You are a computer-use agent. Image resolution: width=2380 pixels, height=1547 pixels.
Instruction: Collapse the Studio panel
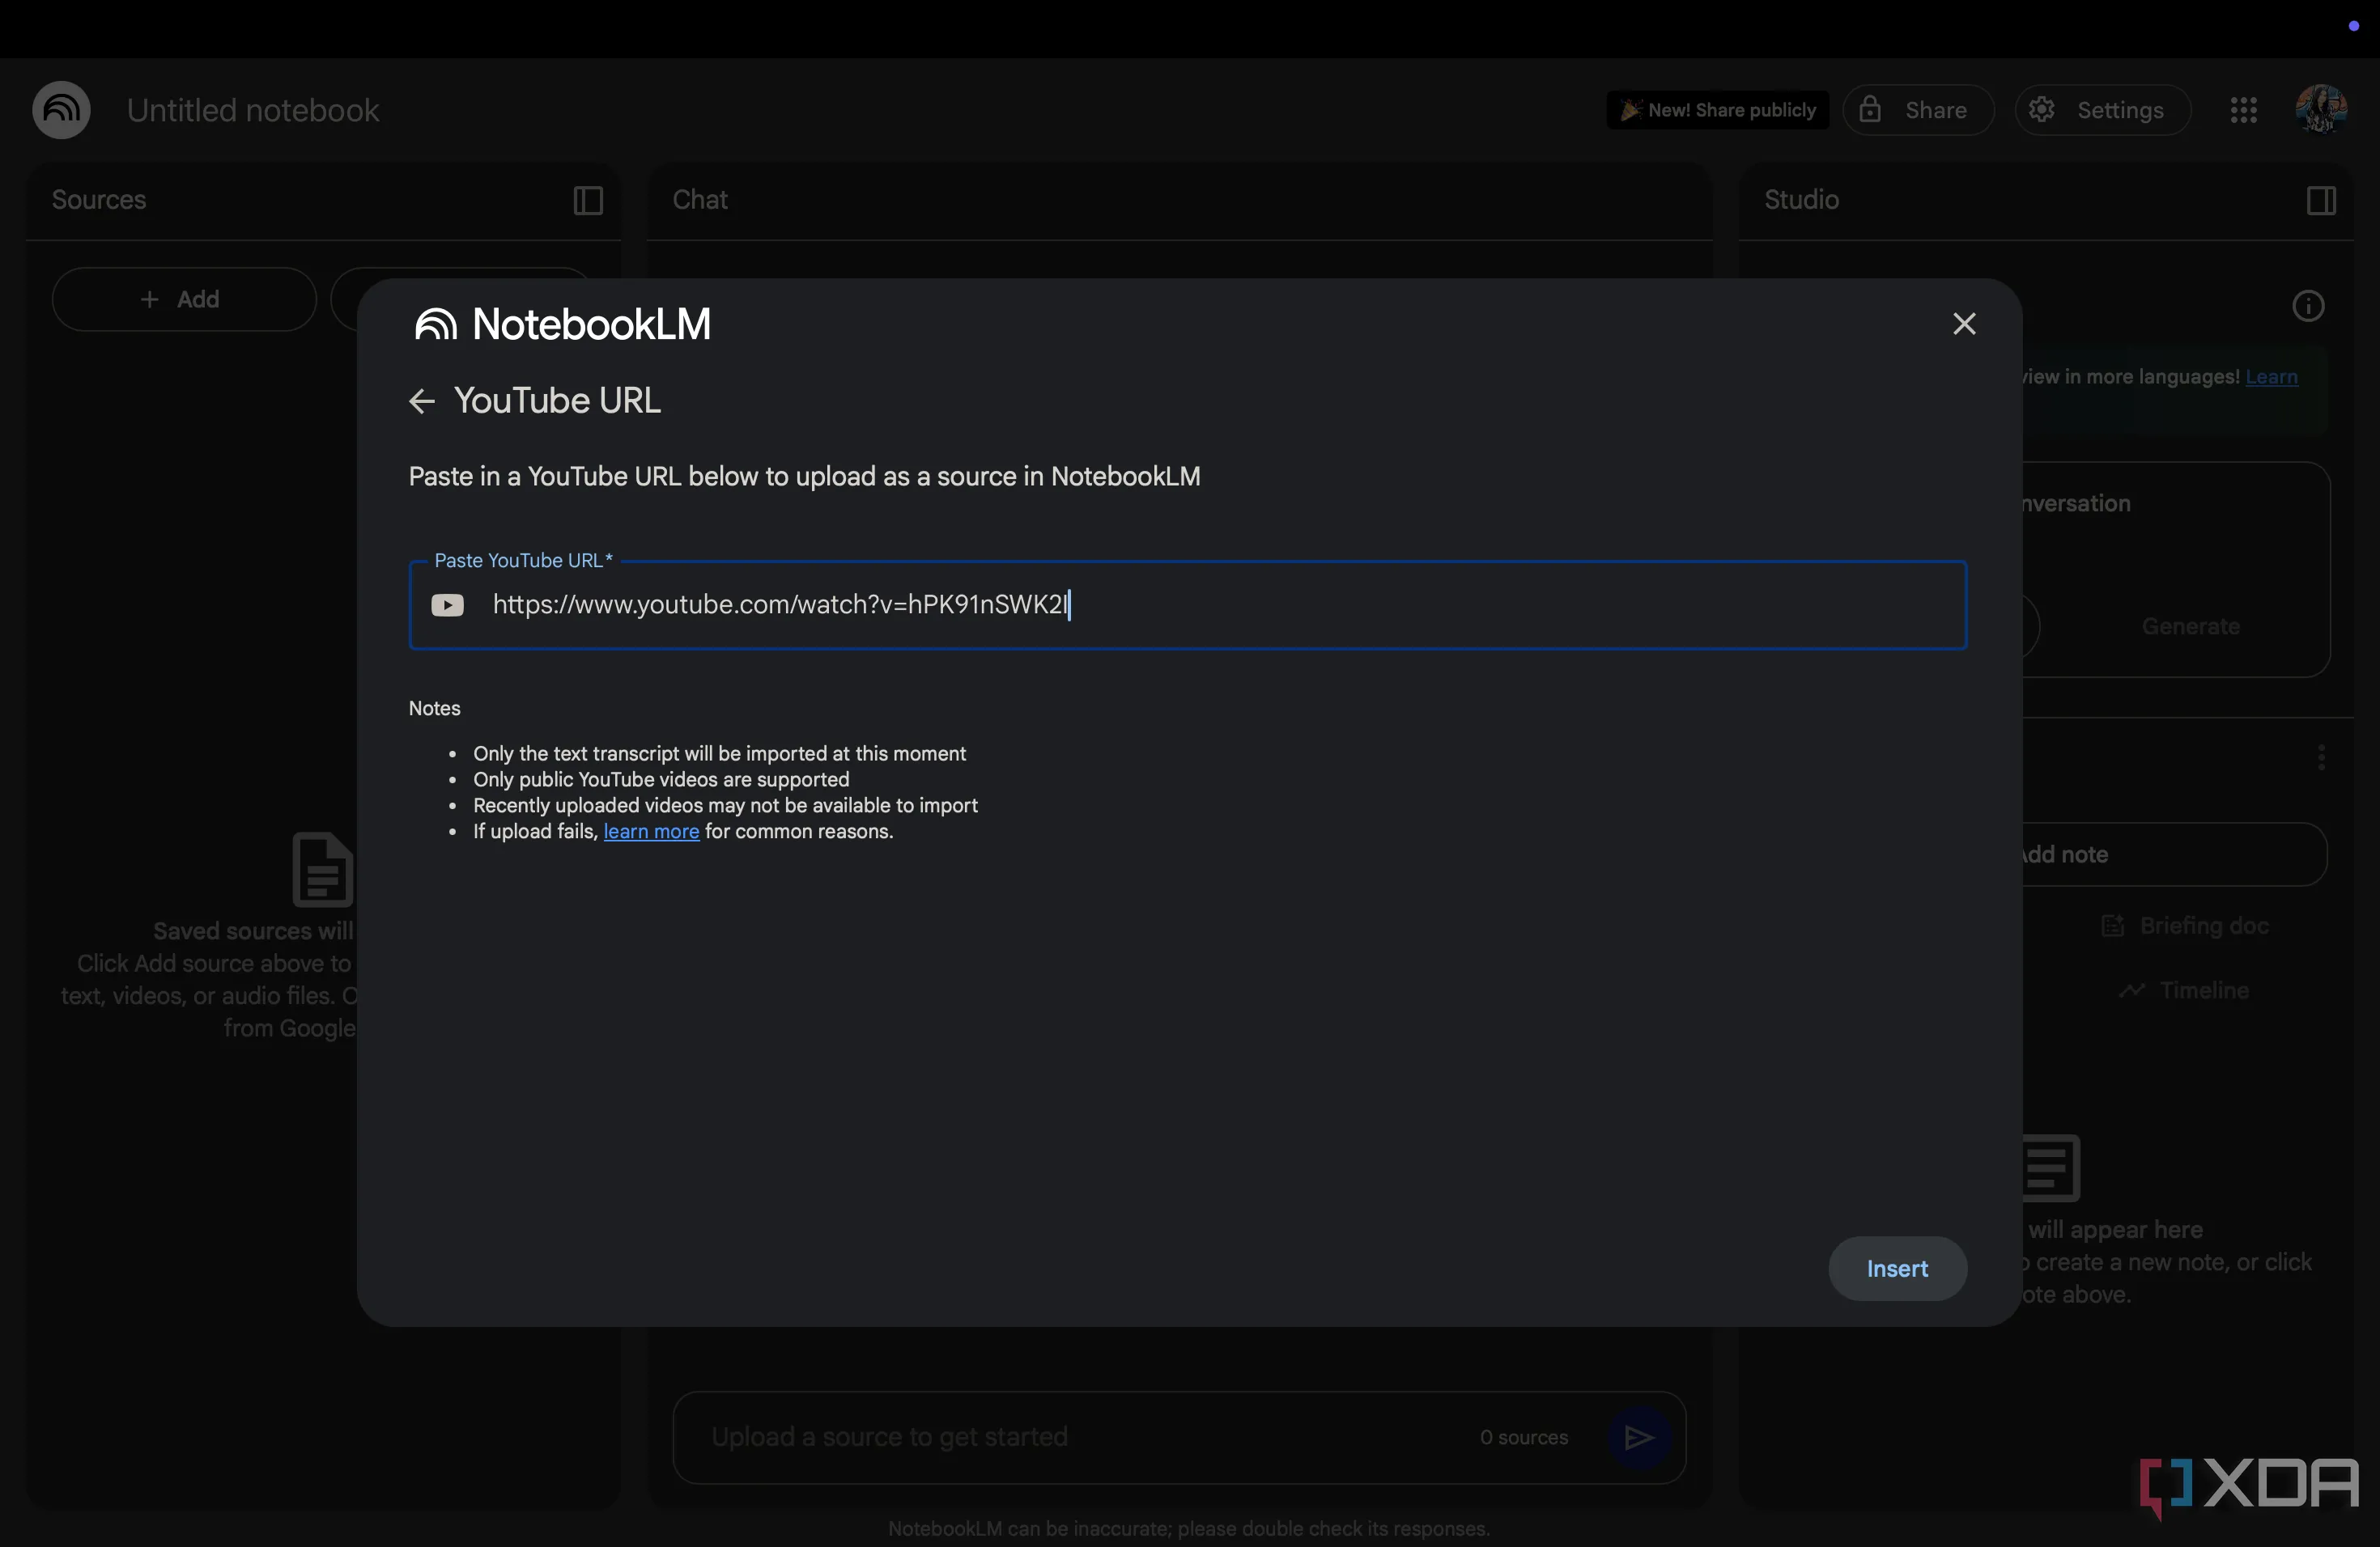[x=2320, y=201]
